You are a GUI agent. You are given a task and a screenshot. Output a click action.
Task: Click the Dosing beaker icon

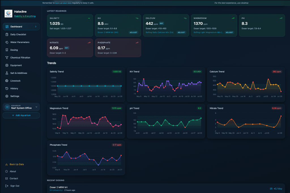click(7, 50)
